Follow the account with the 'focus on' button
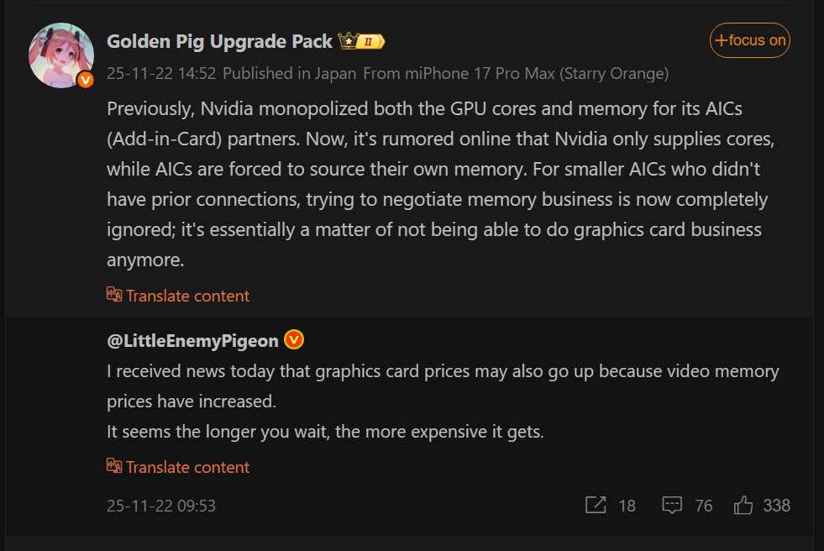This screenshot has width=824, height=551. pyautogui.click(x=749, y=39)
